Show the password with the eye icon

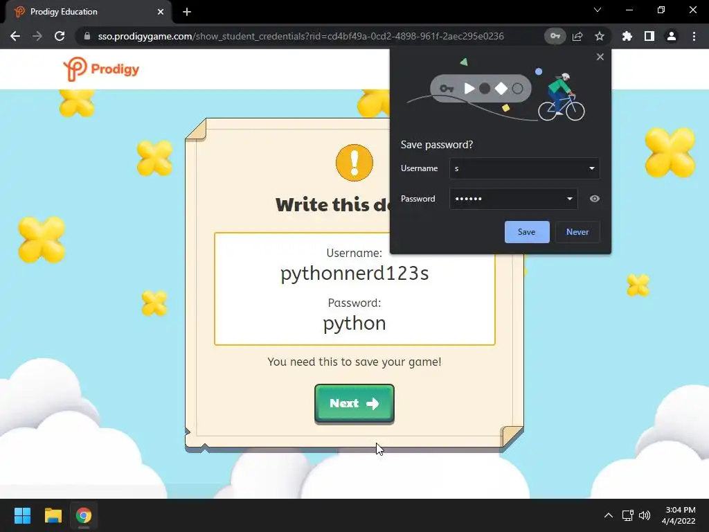coord(595,199)
